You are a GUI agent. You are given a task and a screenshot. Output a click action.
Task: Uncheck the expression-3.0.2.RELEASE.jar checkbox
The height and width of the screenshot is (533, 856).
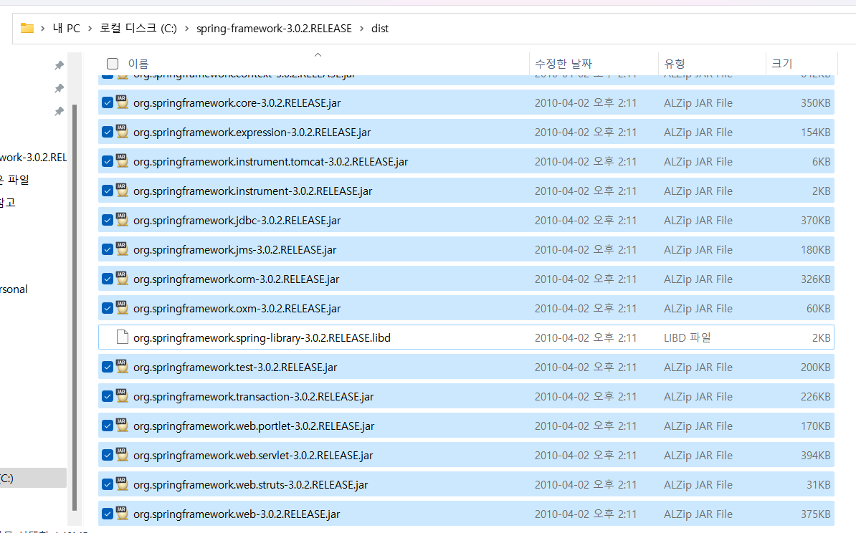point(108,132)
